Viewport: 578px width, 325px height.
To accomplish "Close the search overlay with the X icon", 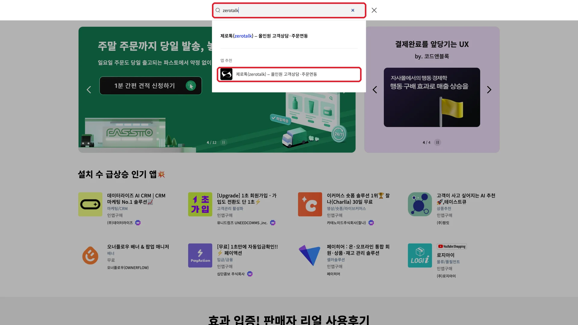I will click(374, 10).
